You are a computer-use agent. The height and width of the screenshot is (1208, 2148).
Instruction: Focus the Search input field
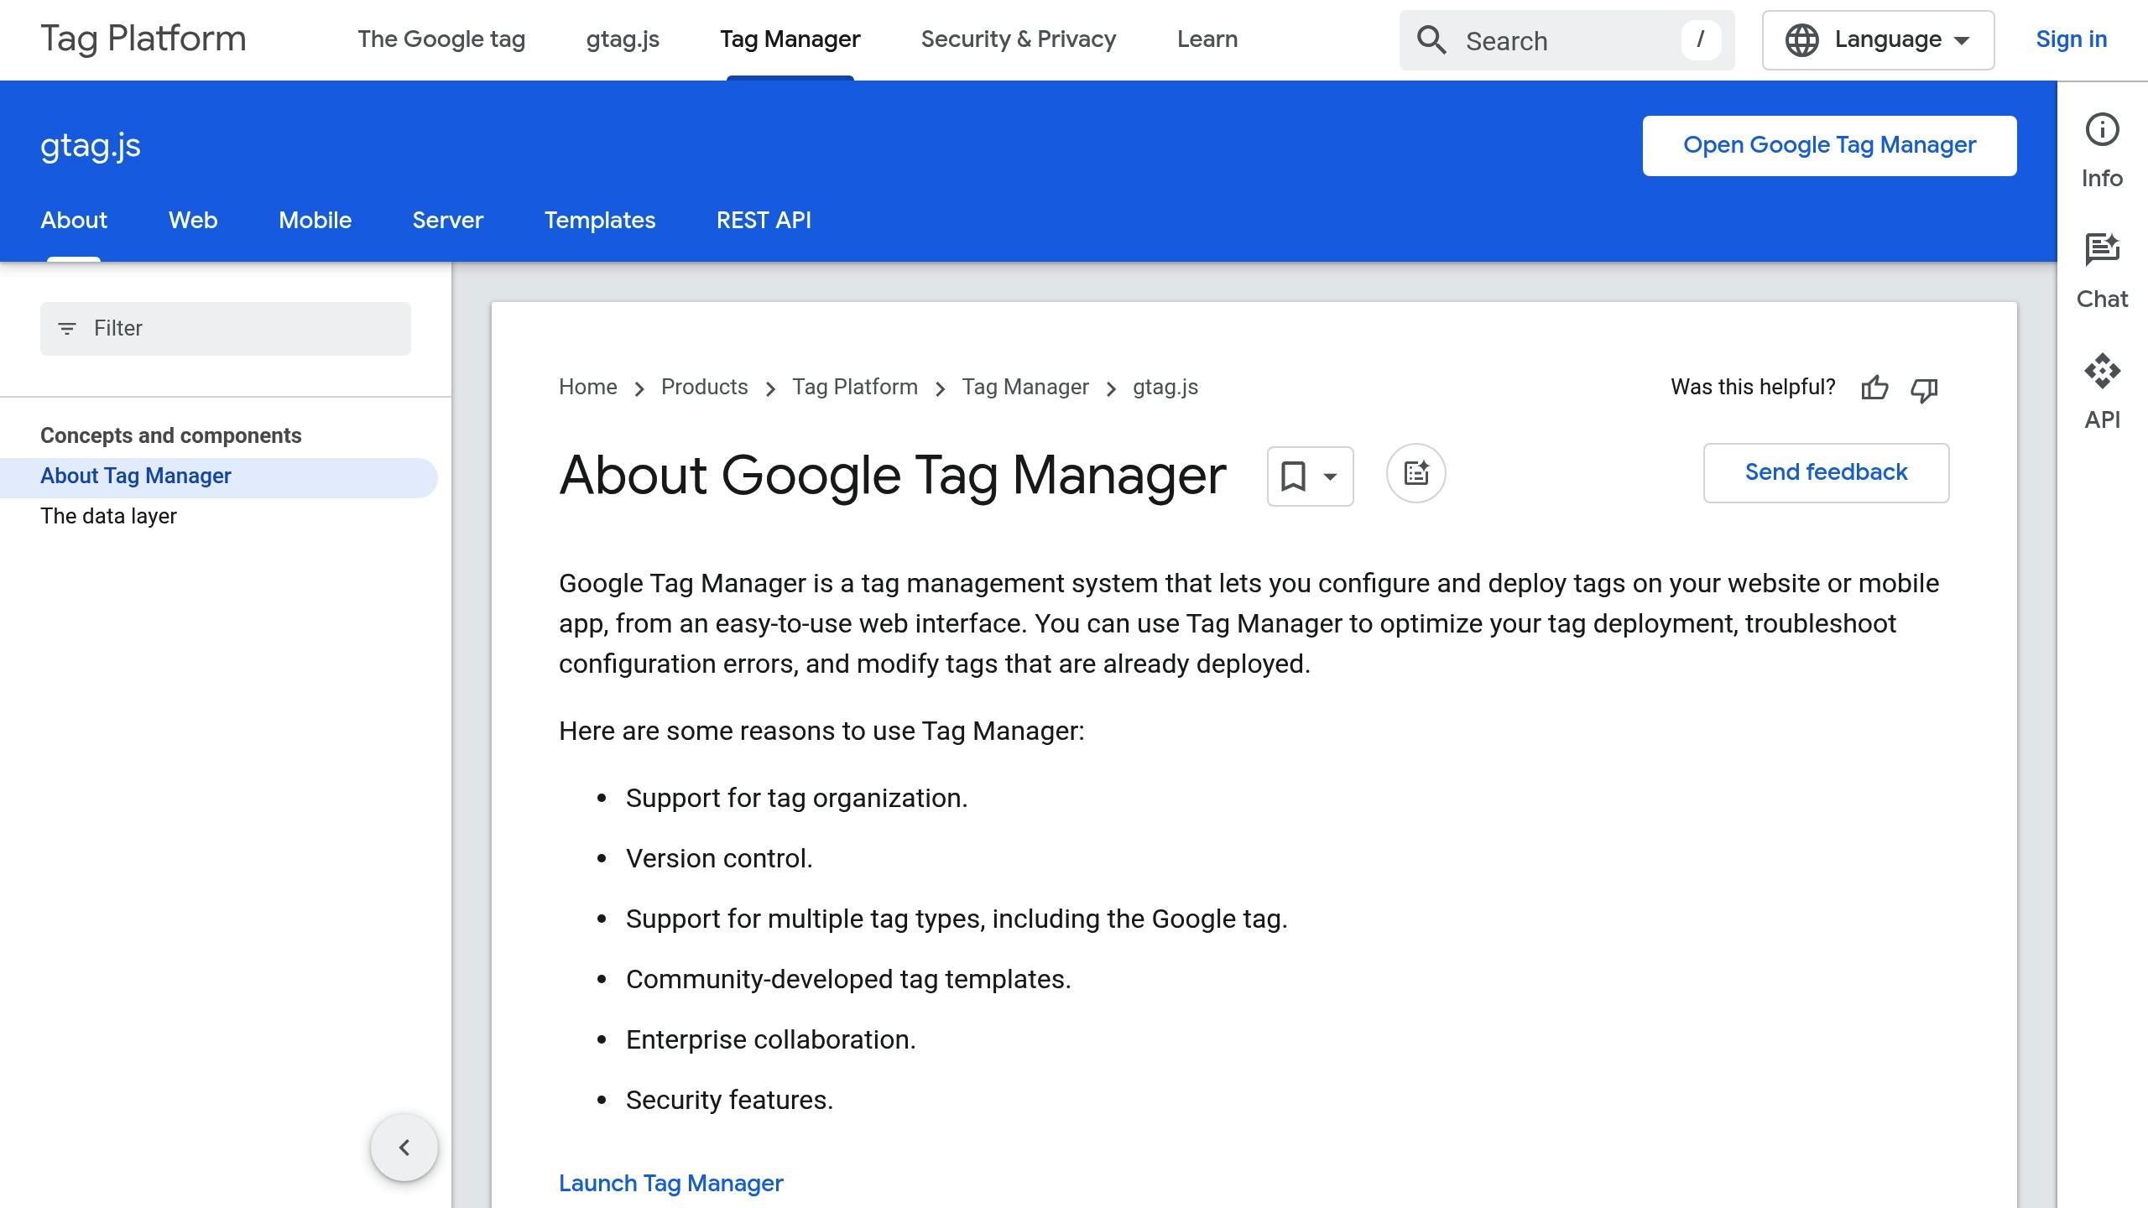click(1566, 40)
